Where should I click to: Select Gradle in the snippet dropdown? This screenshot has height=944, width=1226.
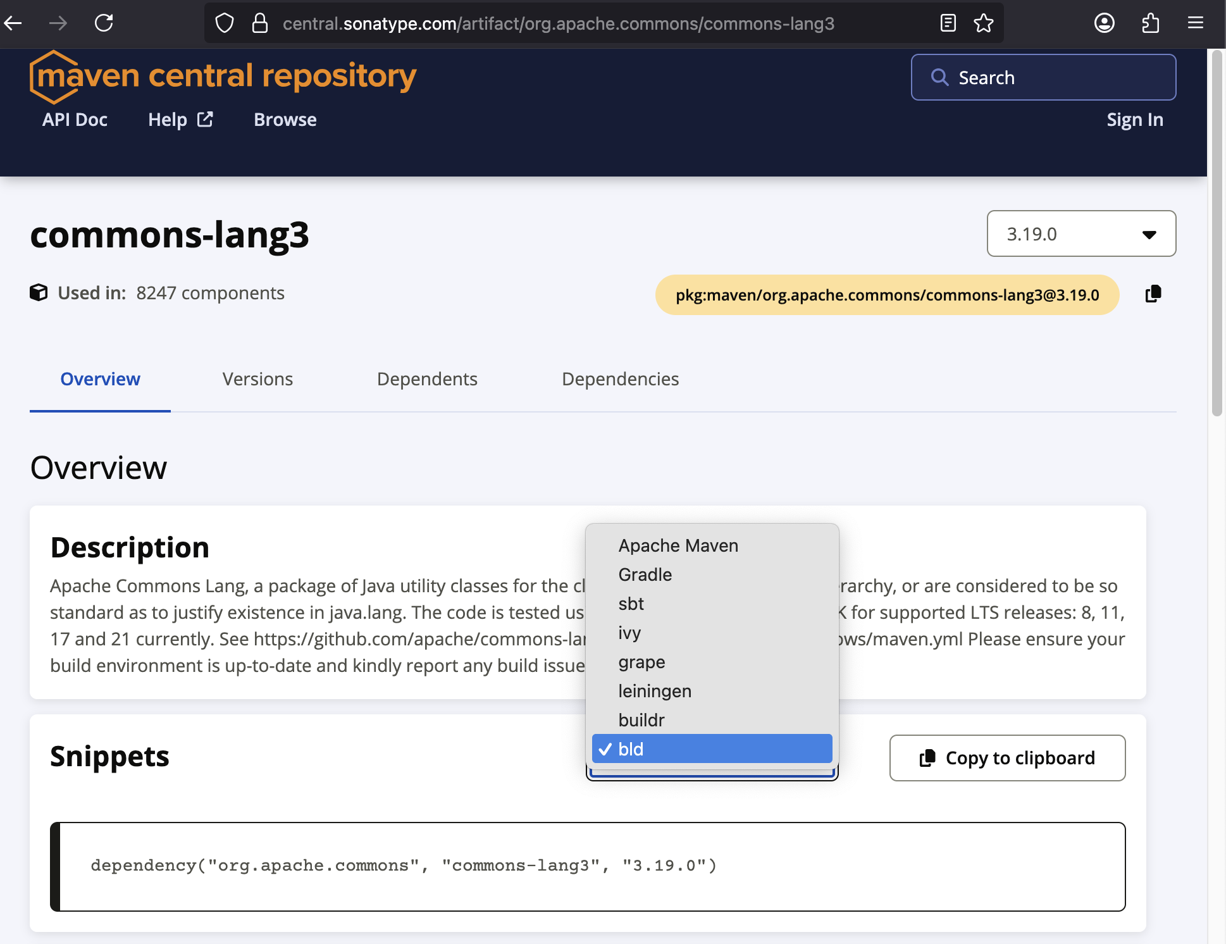click(645, 574)
